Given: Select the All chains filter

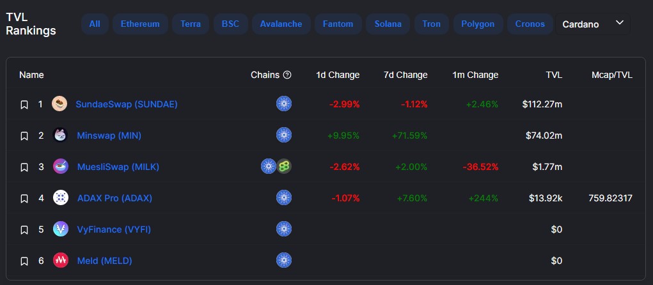Looking at the screenshot, I should coord(95,24).
